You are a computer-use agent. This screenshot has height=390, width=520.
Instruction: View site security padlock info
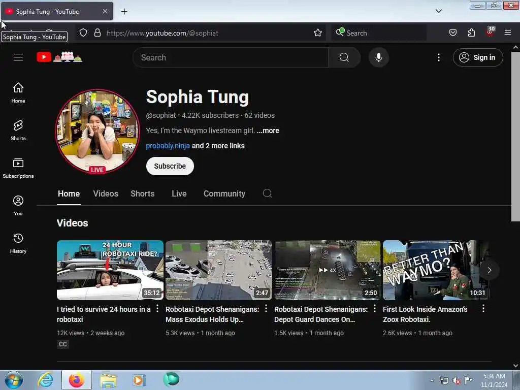pyautogui.click(x=97, y=33)
